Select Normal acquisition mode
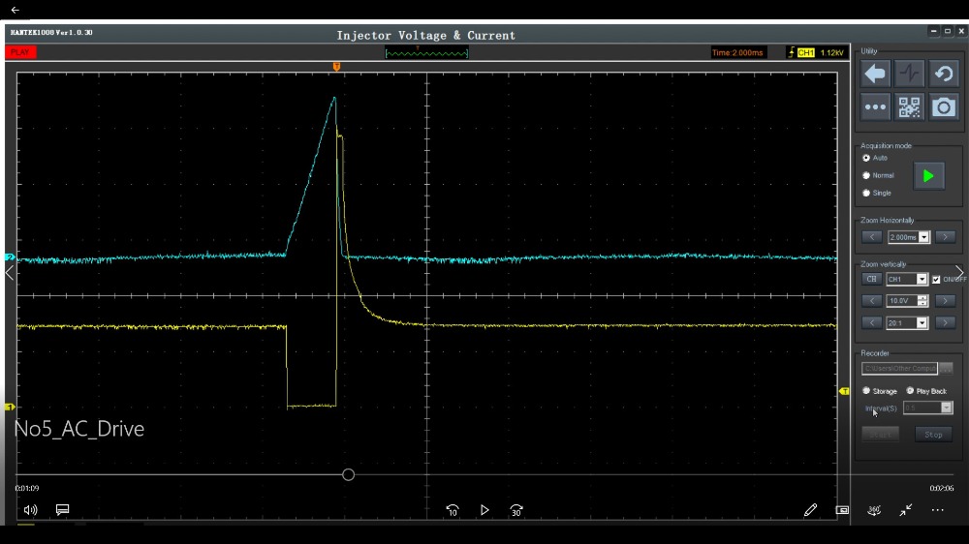Viewport: 969px width, 544px height. 865,175
